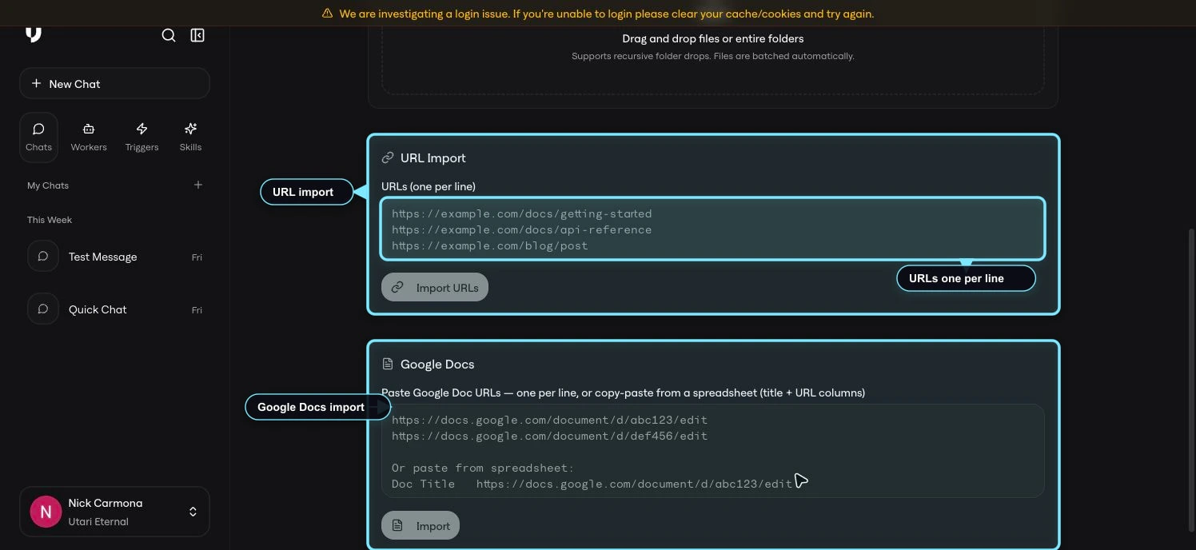
Task: Add a chat with My Chats plus icon
Action: [x=198, y=185]
